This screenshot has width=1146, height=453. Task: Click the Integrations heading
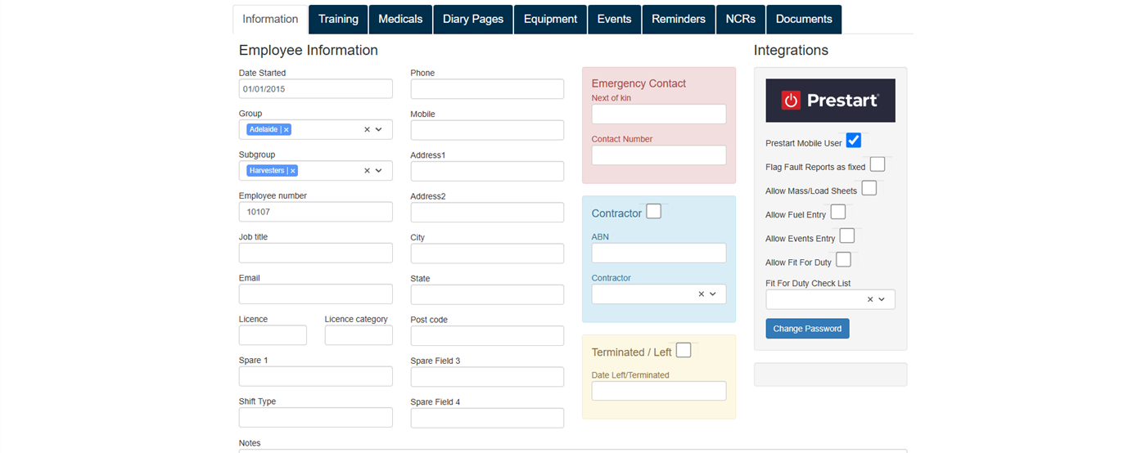tap(791, 50)
